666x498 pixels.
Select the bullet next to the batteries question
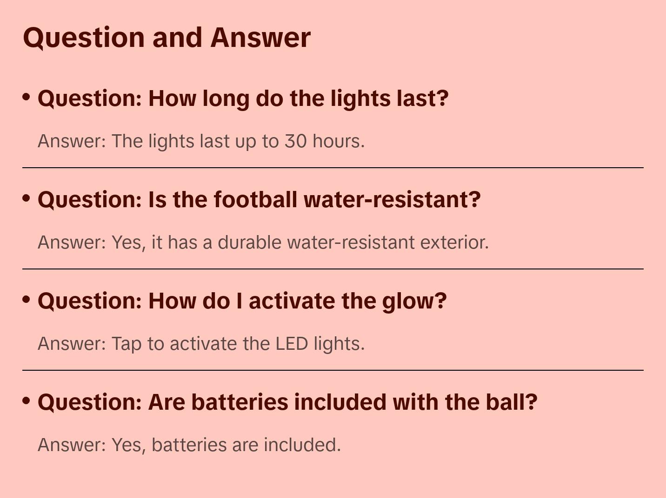click(x=27, y=401)
